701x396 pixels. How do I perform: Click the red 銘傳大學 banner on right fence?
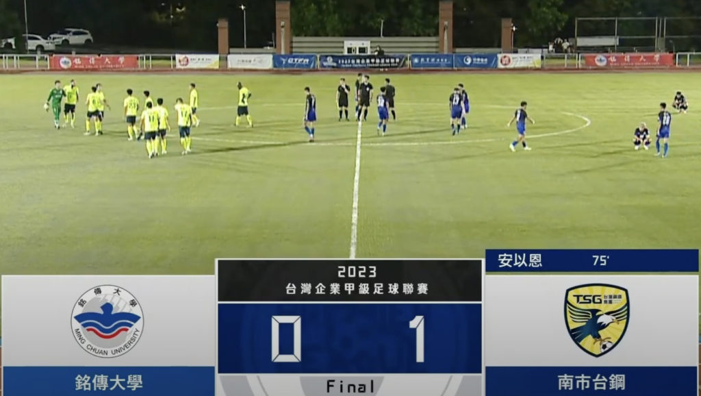629,60
